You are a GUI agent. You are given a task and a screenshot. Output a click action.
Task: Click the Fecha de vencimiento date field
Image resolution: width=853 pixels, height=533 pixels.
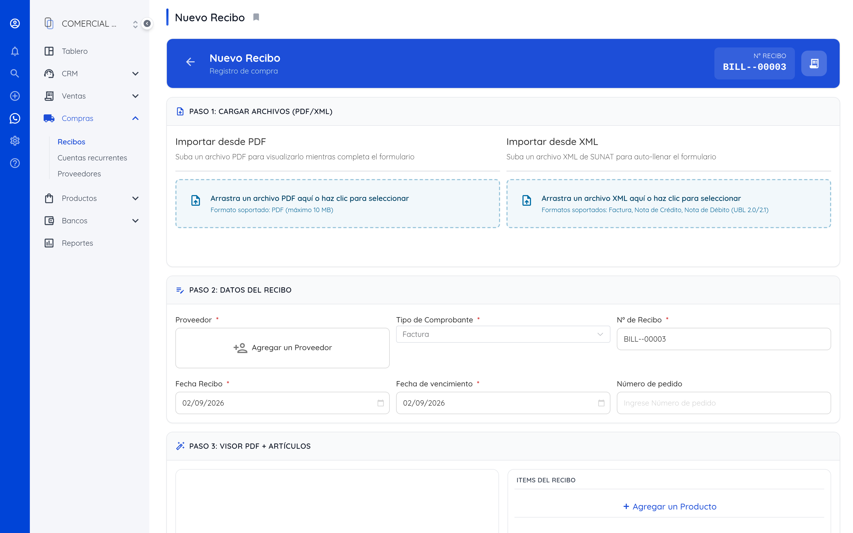point(503,403)
